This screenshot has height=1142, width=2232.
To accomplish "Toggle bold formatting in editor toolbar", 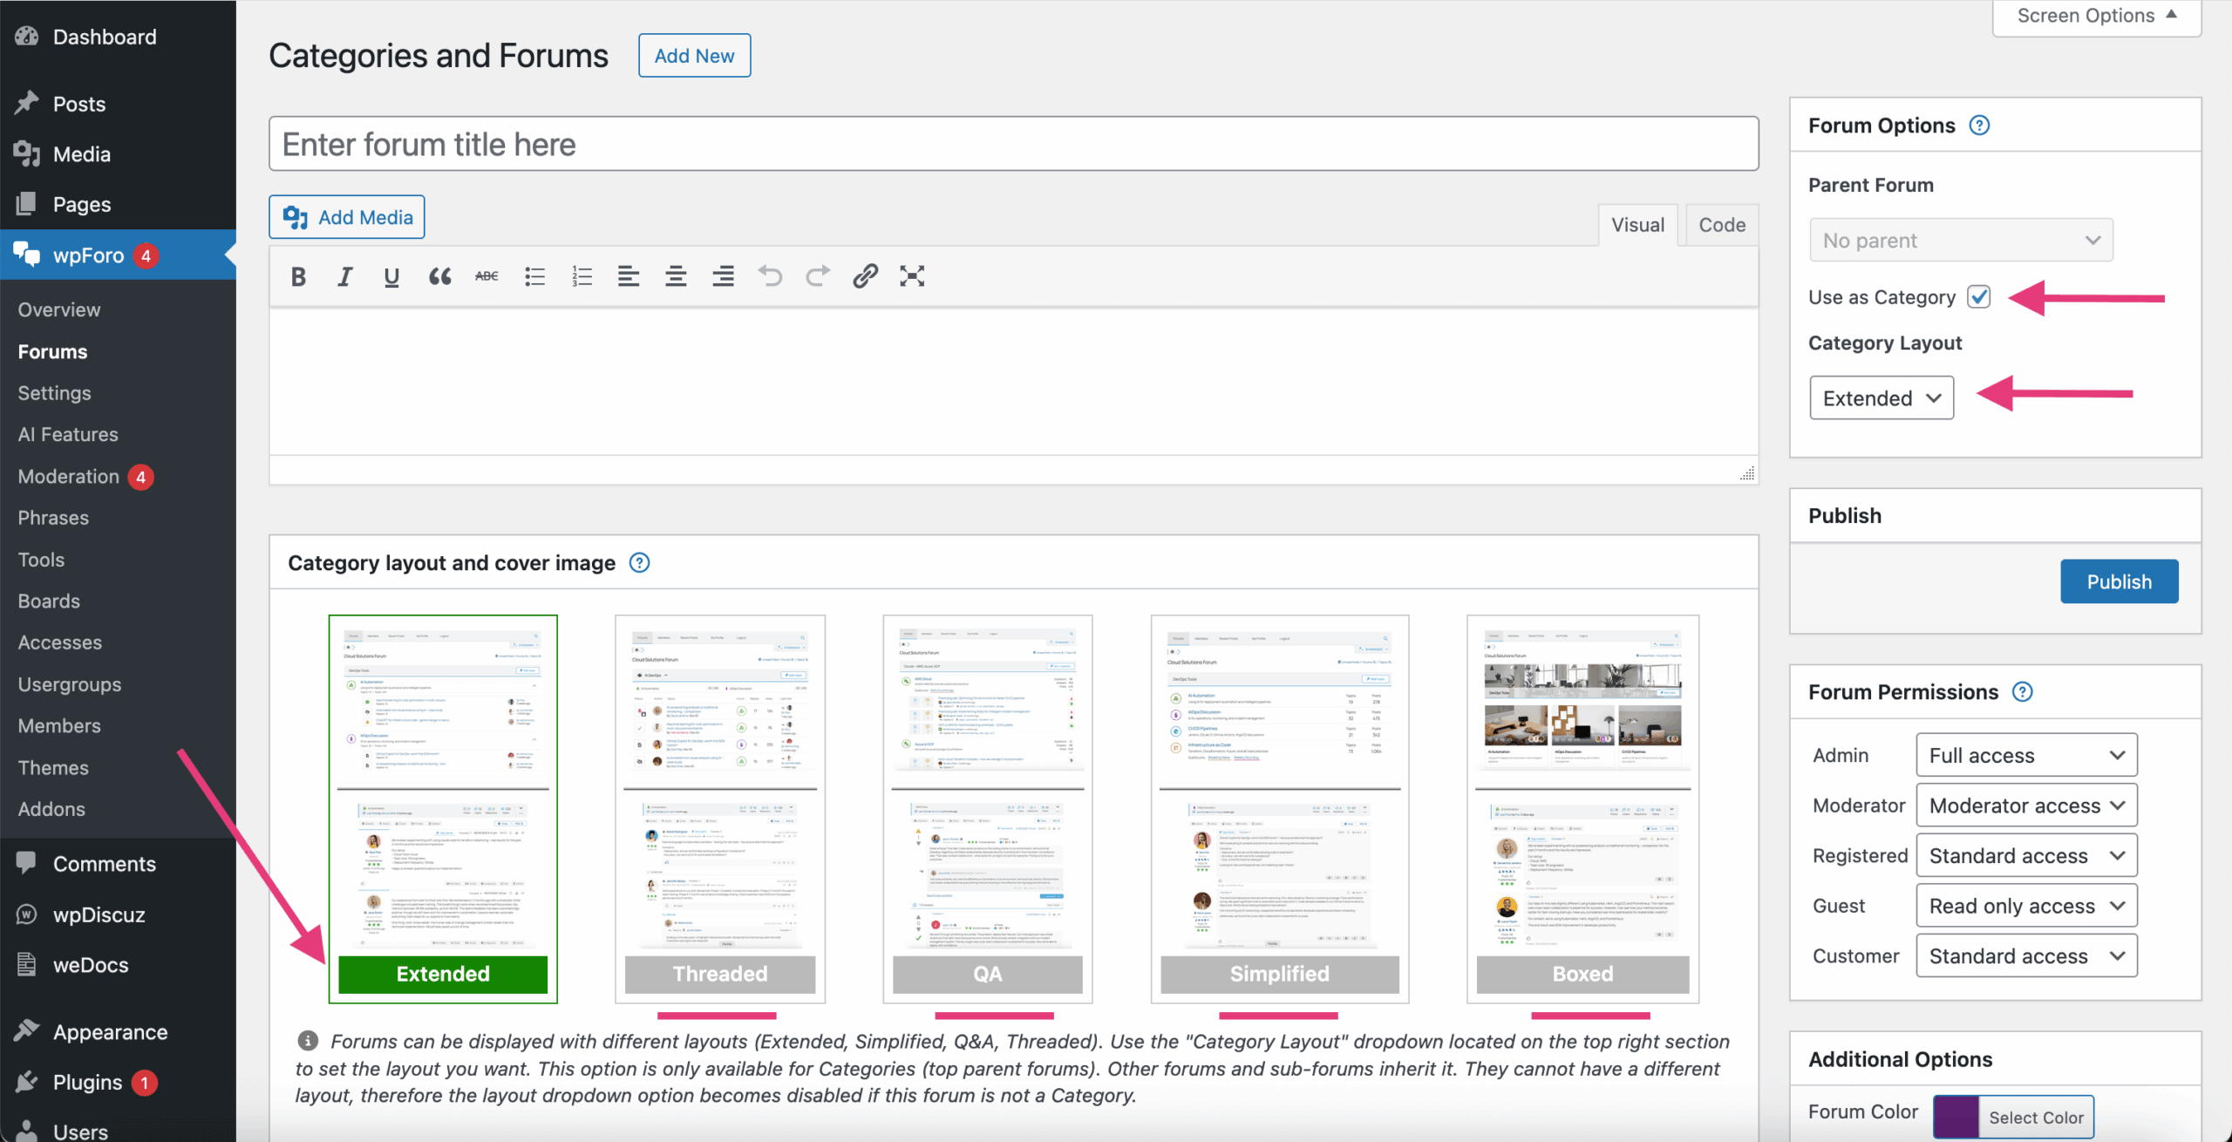I will tap(298, 277).
